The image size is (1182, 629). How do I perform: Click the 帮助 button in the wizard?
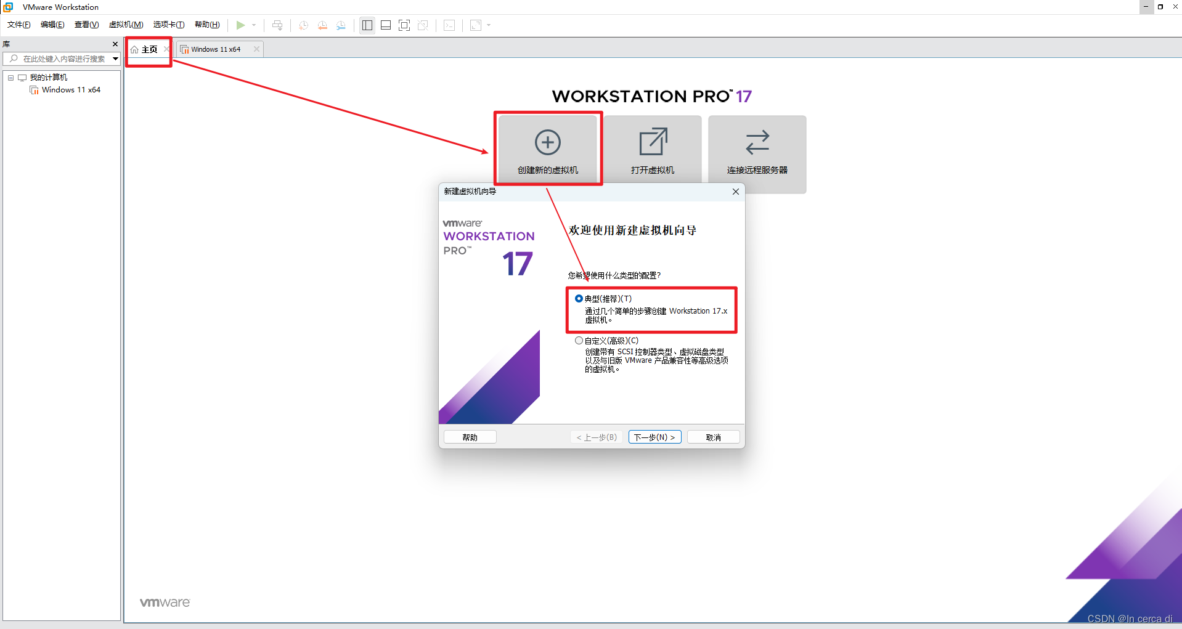(x=470, y=437)
